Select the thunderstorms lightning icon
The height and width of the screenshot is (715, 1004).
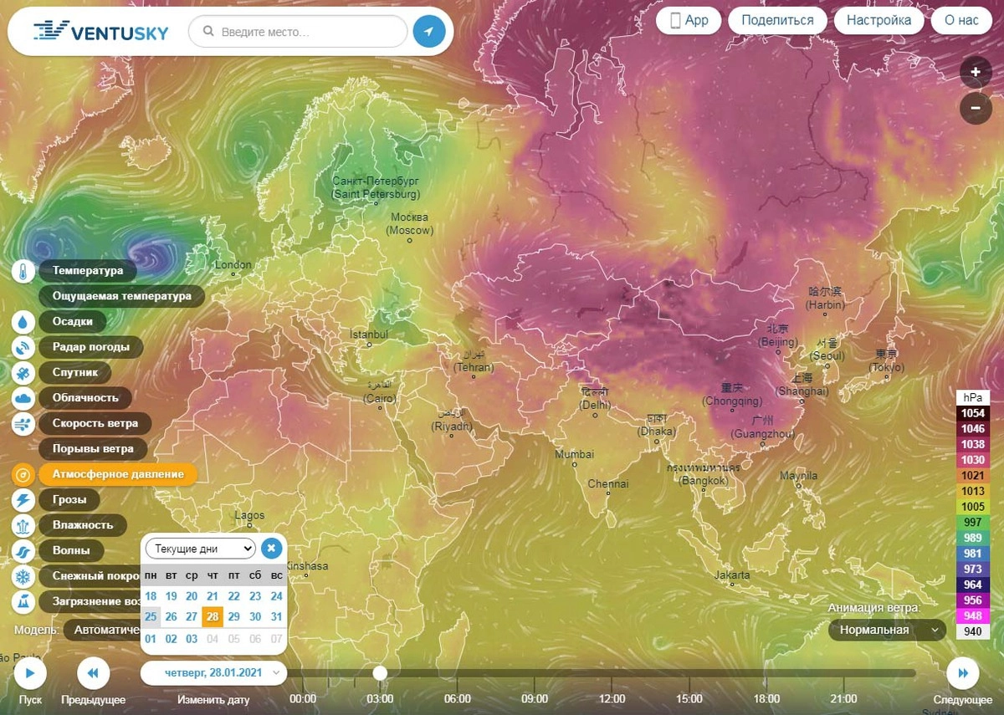(x=23, y=500)
